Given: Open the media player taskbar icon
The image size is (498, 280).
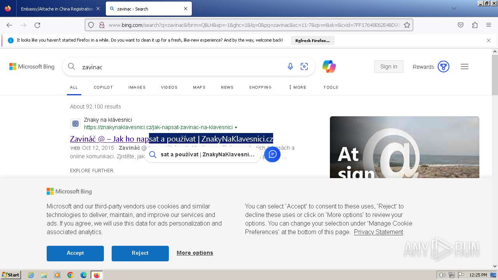Looking at the screenshot, I should [x=57, y=275].
